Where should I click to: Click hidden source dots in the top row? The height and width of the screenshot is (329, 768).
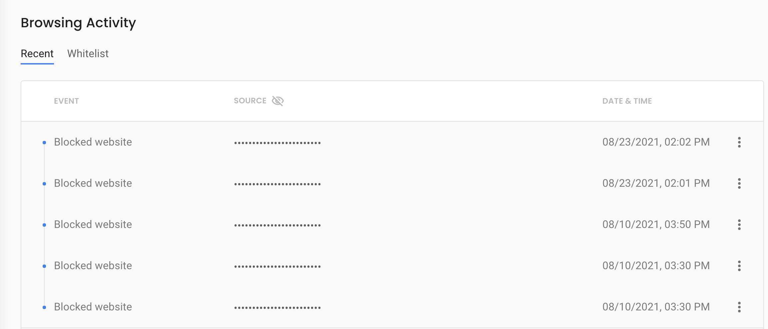point(277,143)
